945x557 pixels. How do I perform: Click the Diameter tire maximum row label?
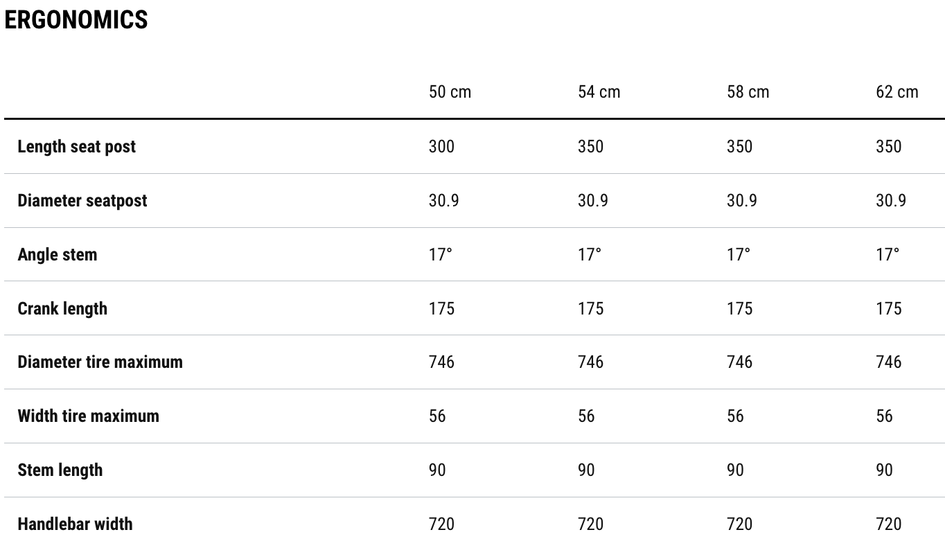point(100,362)
